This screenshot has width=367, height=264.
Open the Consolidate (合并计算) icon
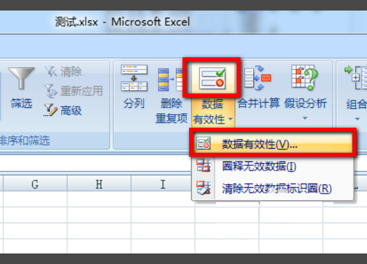258,78
